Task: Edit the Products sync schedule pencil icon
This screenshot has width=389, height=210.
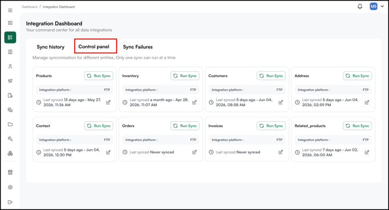Action: (108, 102)
